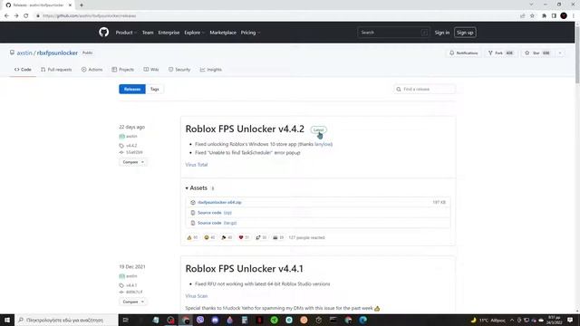Open the dropdown arrow next to Star
Screen dimensions: 580x326
(560, 53)
